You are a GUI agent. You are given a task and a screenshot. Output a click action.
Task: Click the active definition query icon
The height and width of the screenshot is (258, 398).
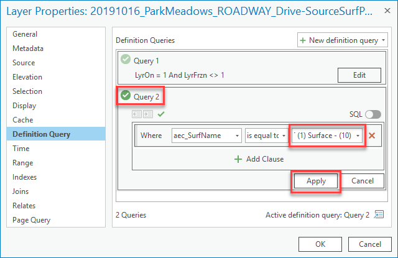click(x=379, y=215)
